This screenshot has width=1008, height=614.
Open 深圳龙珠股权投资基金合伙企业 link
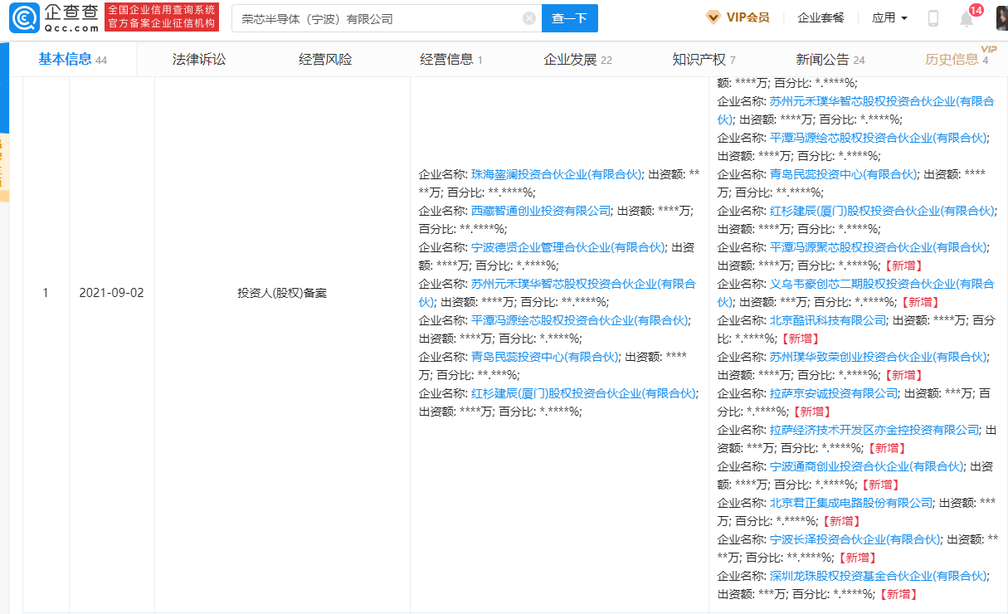[x=879, y=576]
